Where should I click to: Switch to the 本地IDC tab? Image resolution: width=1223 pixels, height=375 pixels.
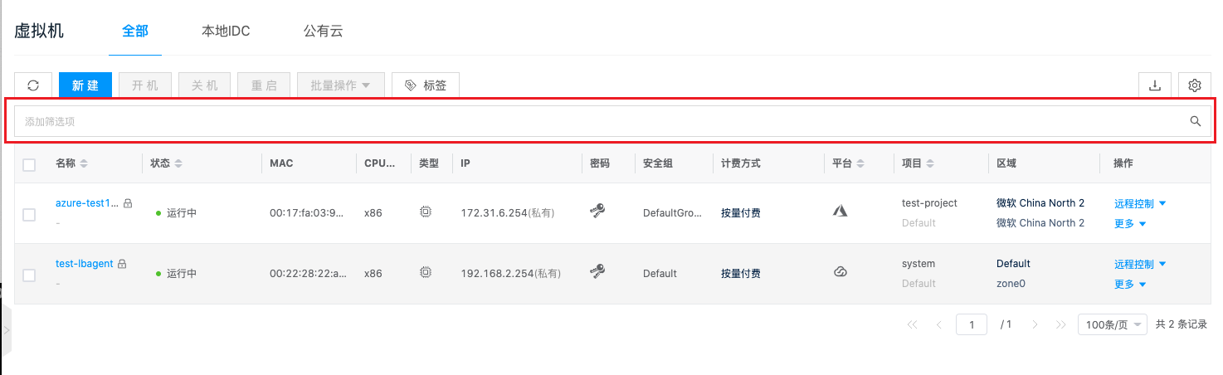(x=226, y=32)
